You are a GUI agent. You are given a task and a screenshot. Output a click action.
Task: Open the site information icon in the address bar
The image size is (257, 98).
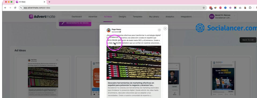21,8
